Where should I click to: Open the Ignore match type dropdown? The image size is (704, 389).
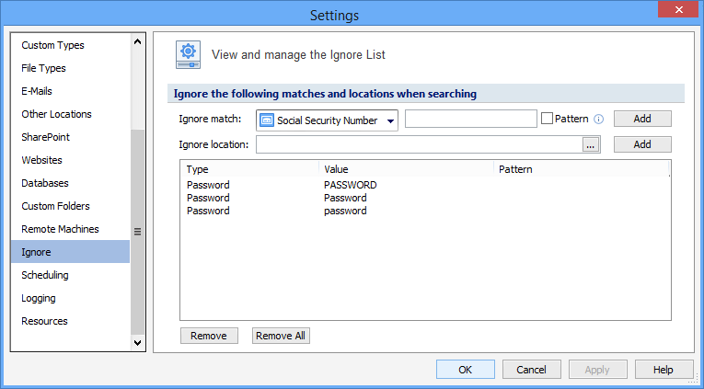tap(390, 120)
